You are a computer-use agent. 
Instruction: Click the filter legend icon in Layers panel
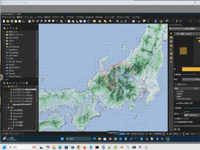[13, 83]
